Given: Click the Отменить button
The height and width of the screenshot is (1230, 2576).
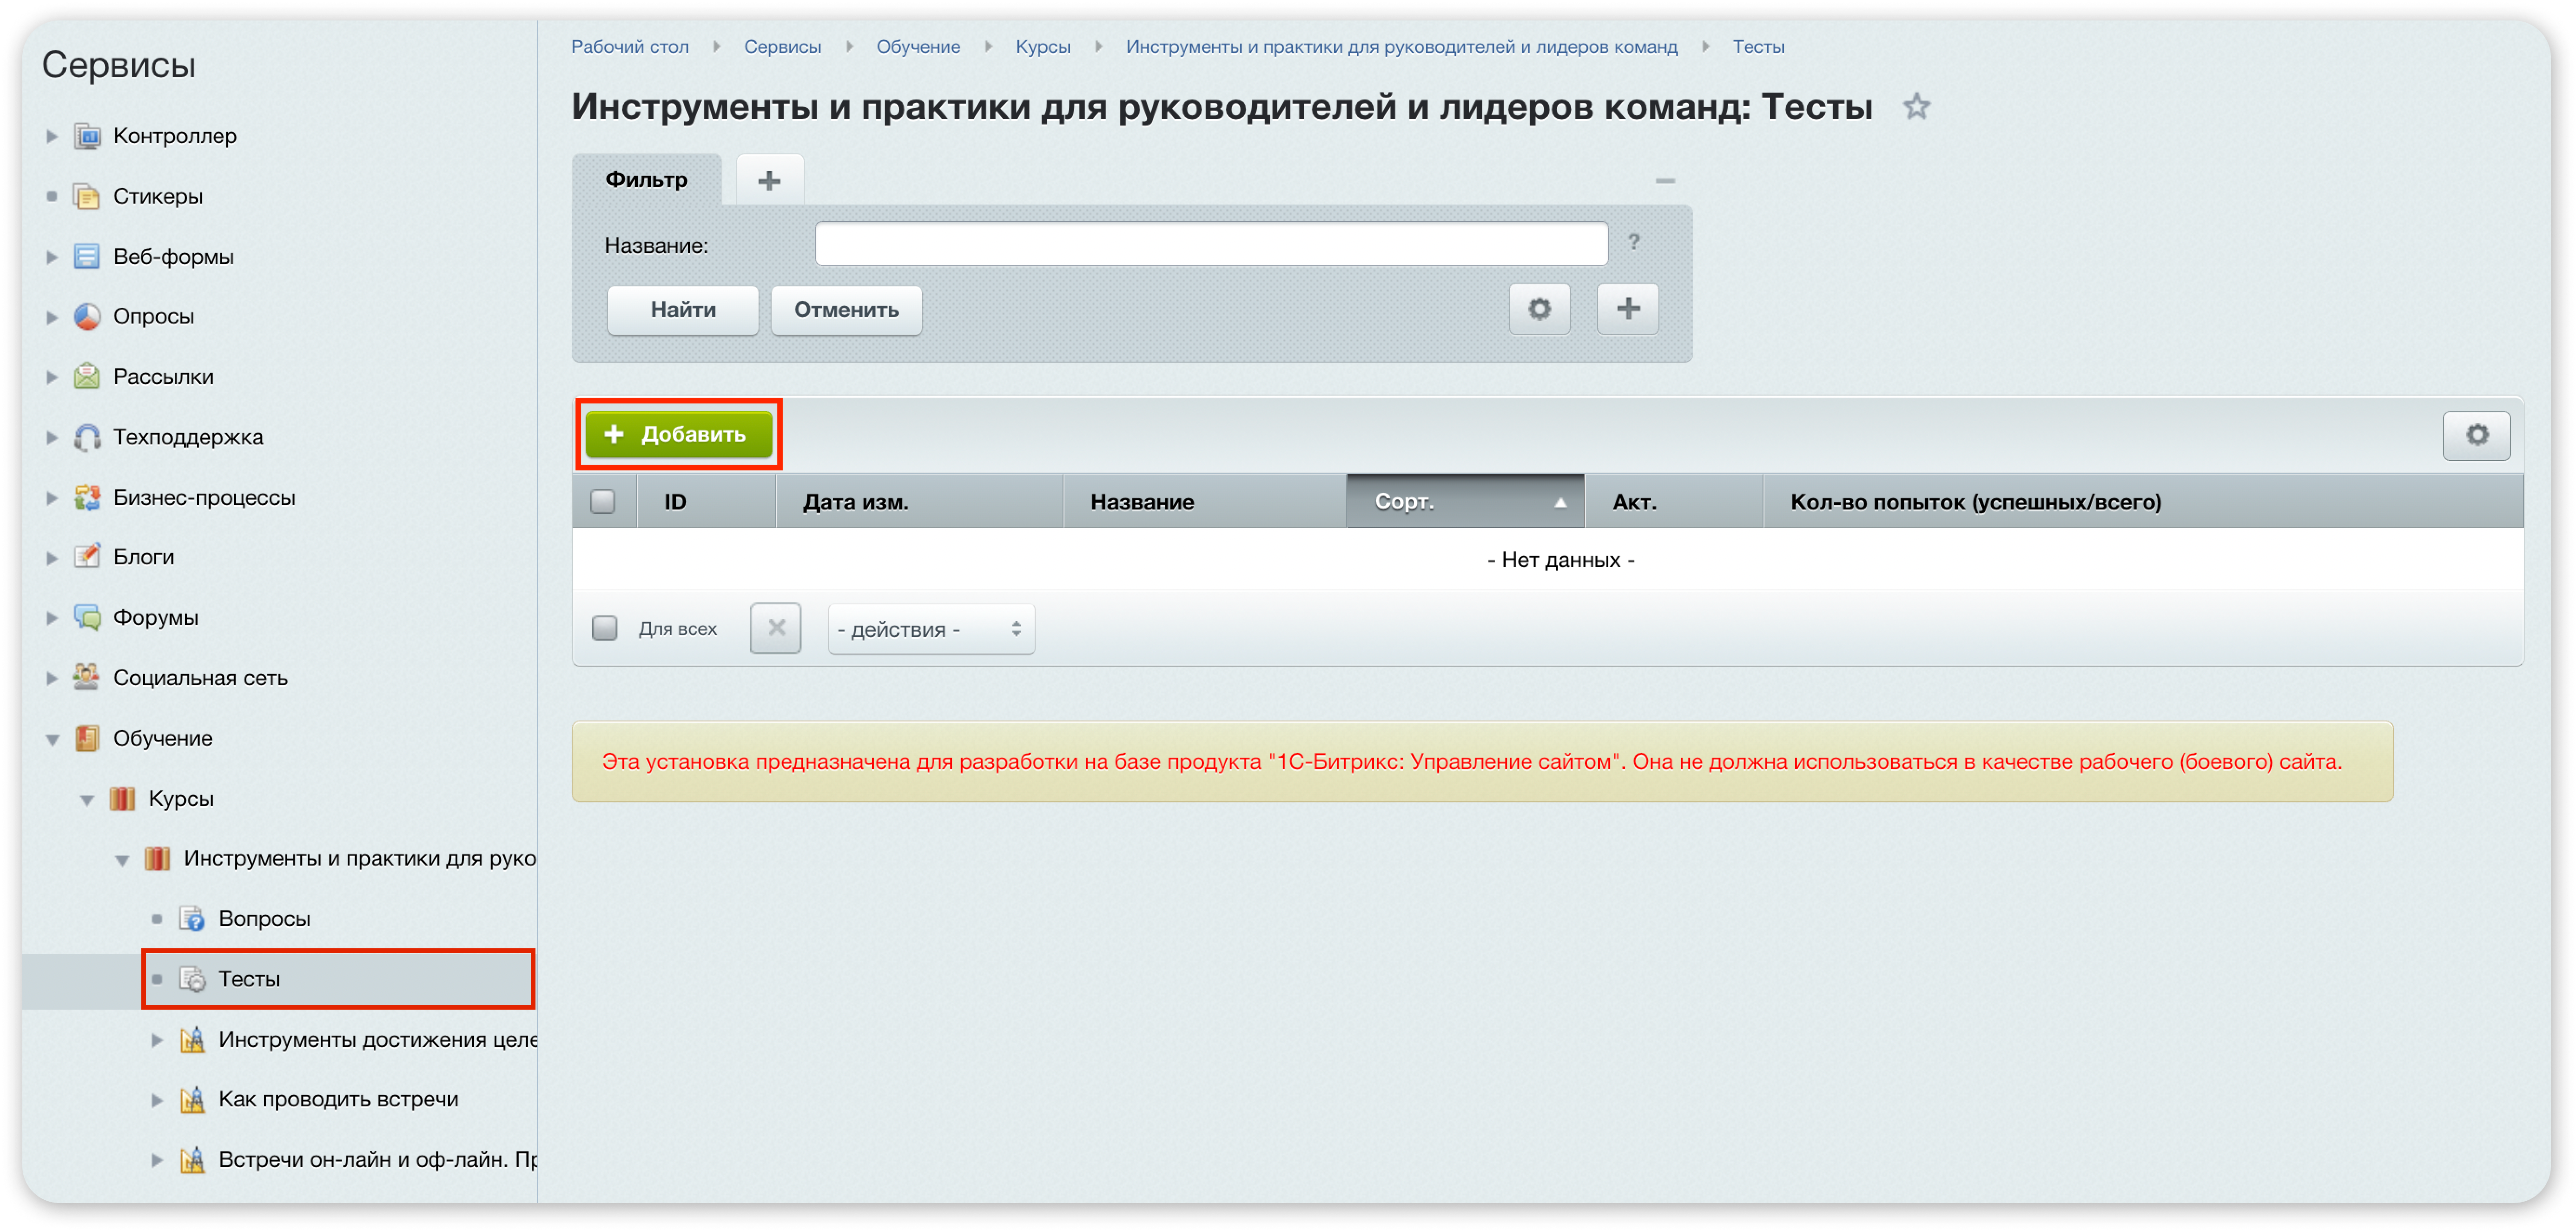Looking at the screenshot, I should (x=846, y=310).
